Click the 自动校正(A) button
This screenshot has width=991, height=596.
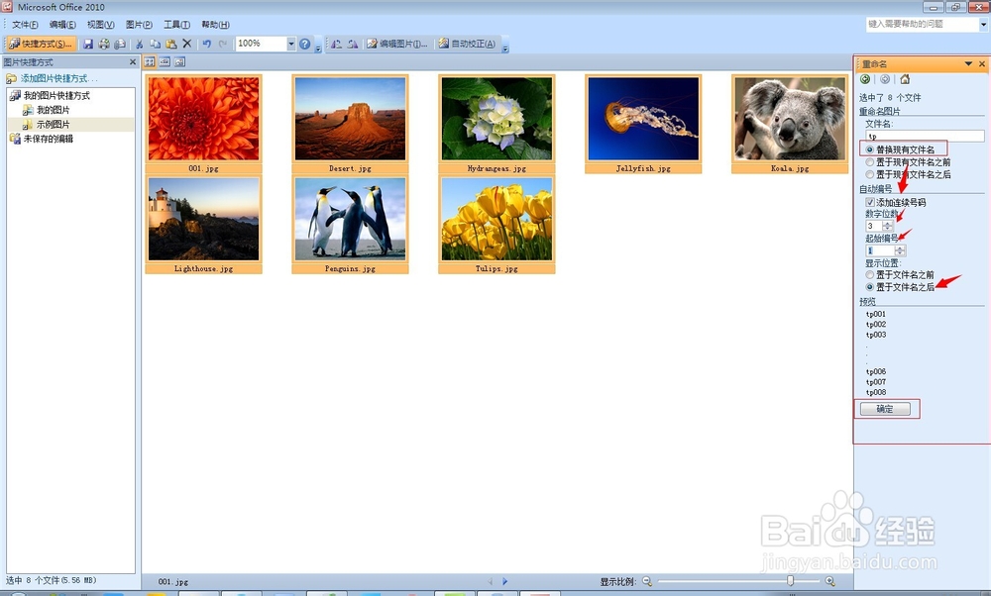click(x=467, y=44)
